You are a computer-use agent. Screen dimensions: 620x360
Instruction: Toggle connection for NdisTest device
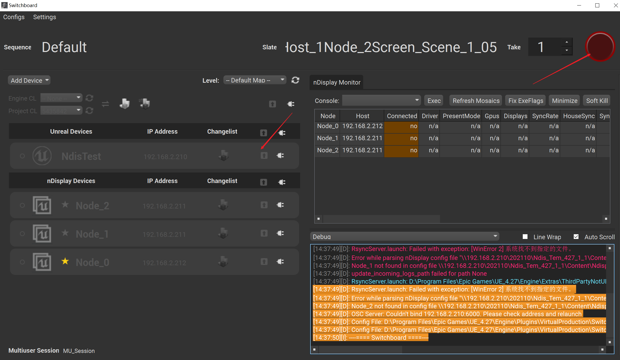pyautogui.click(x=280, y=156)
